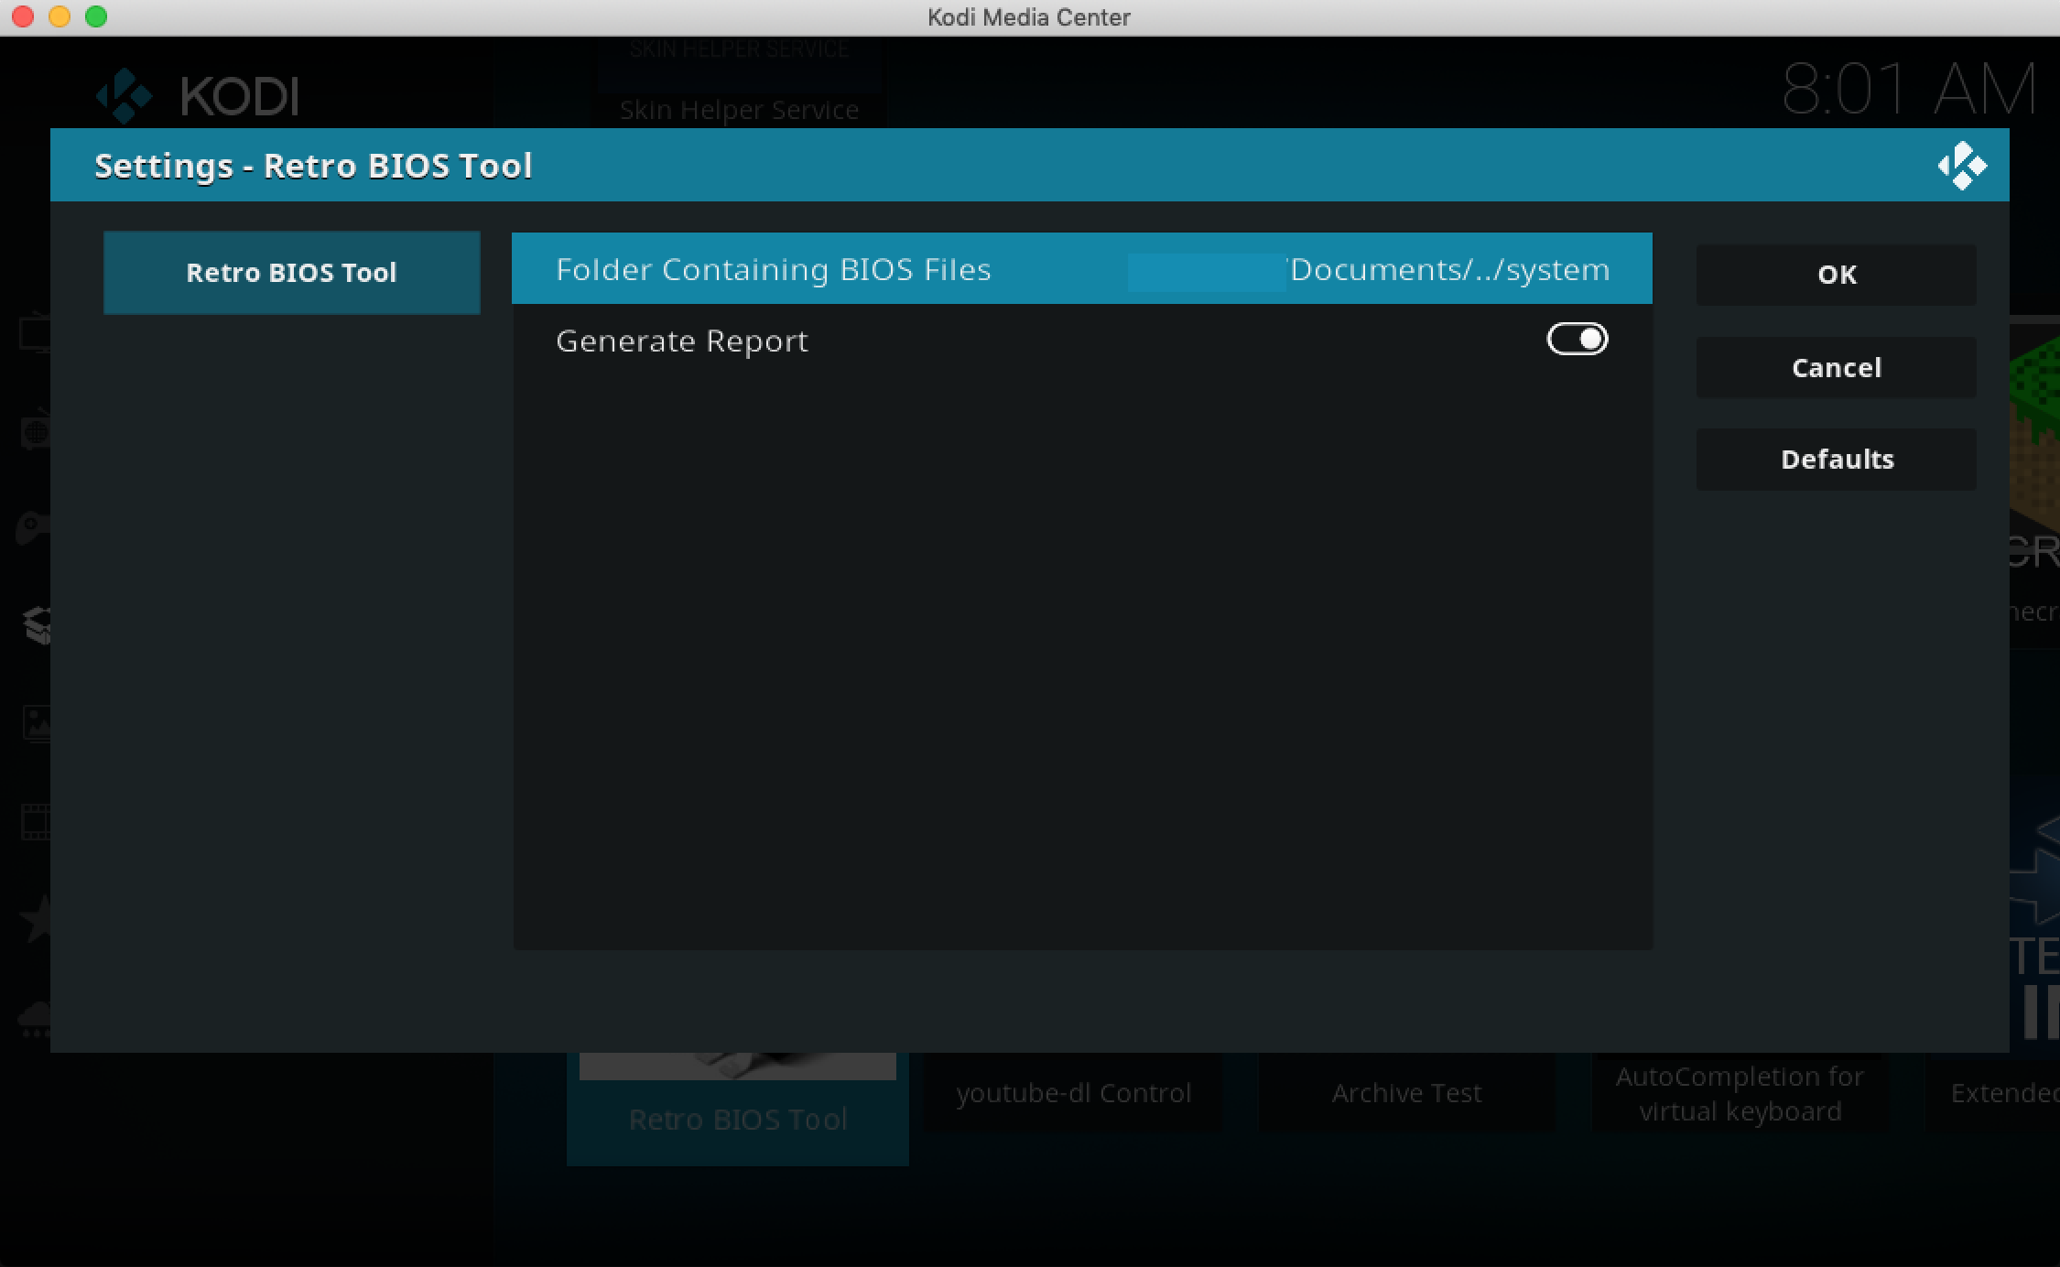The image size is (2060, 1267).
Task: Click the dimmed TV sidebar icon
Action: pos(35,332)
